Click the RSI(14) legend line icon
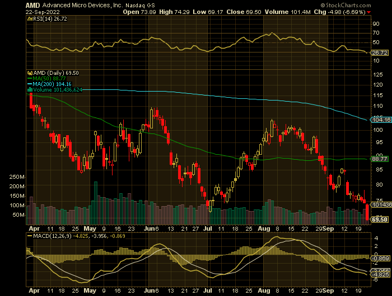This screenshot has width=392, height=296. (x=30, y=18)
